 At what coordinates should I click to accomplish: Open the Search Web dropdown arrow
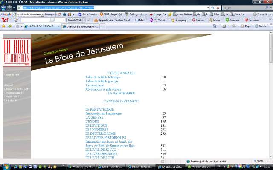click(84, 20)
